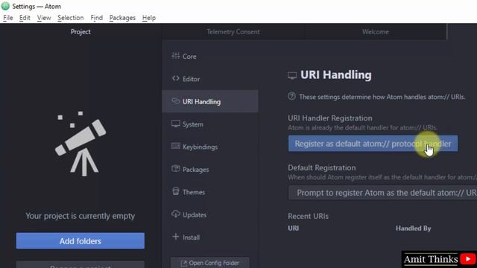Click the Recent URIs heading
Viewport: 477px width, 268px height.
pos(308,216)
